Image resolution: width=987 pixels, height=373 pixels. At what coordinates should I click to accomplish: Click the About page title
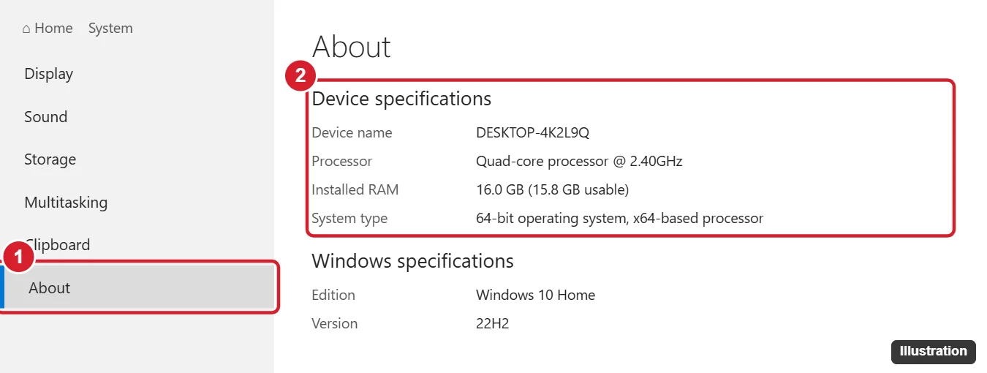[352, 47]
